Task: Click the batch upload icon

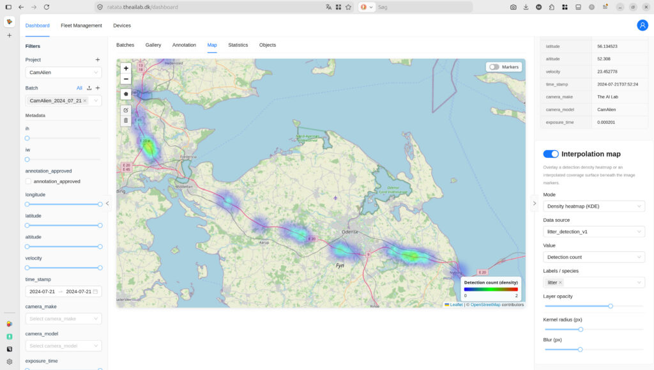Action: click(x=89, y=88)
